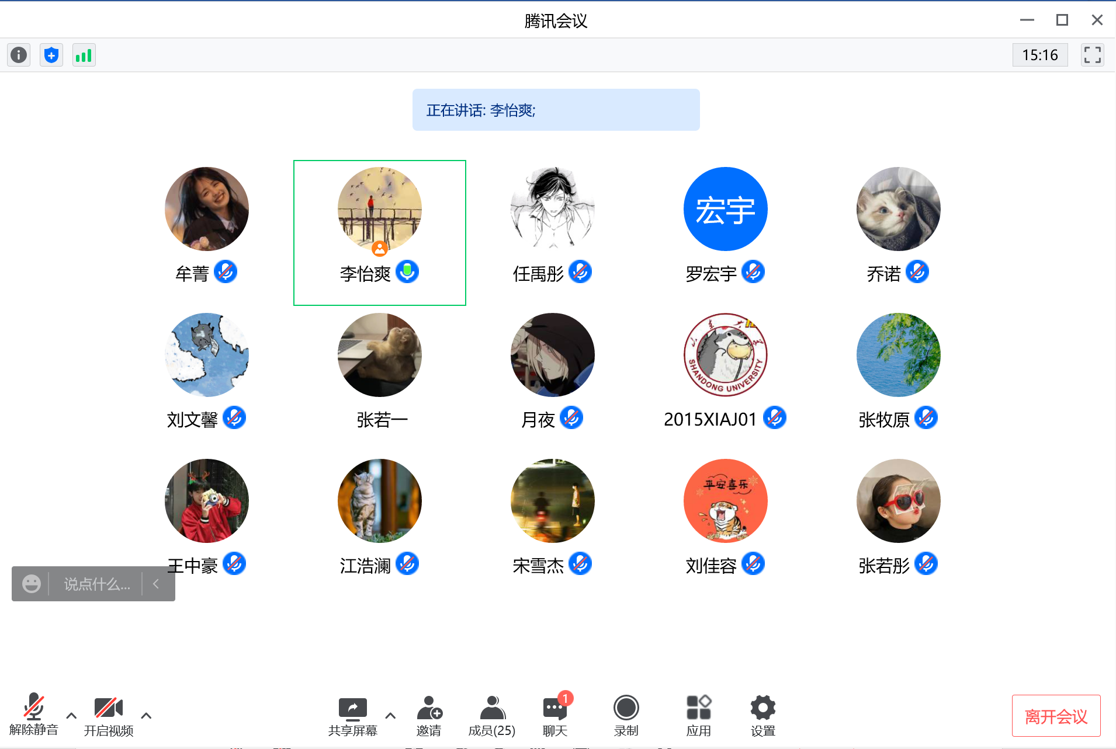Select 宋雪杰's avatar
This screenshot has height=749, width=1116.
click(553, 501)
